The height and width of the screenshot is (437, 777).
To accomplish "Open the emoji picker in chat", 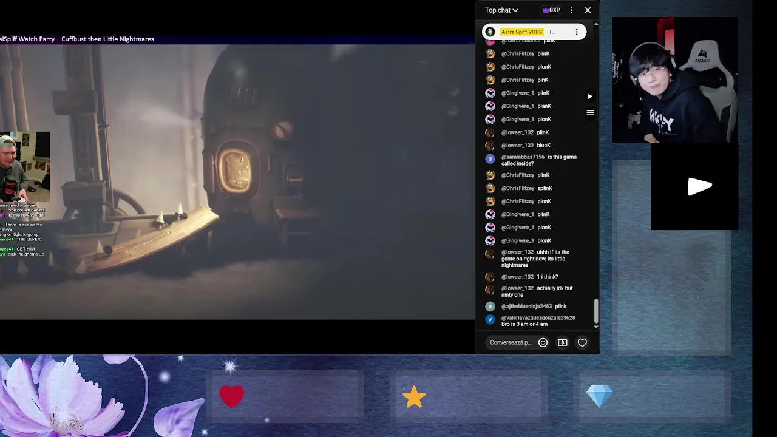I will click(543, 342).
